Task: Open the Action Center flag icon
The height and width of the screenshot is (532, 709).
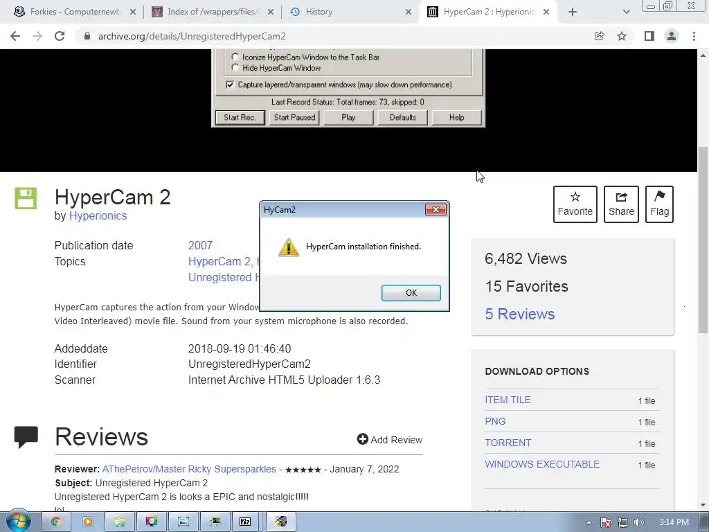Action: pyautogui.click(x=606, y=522)
